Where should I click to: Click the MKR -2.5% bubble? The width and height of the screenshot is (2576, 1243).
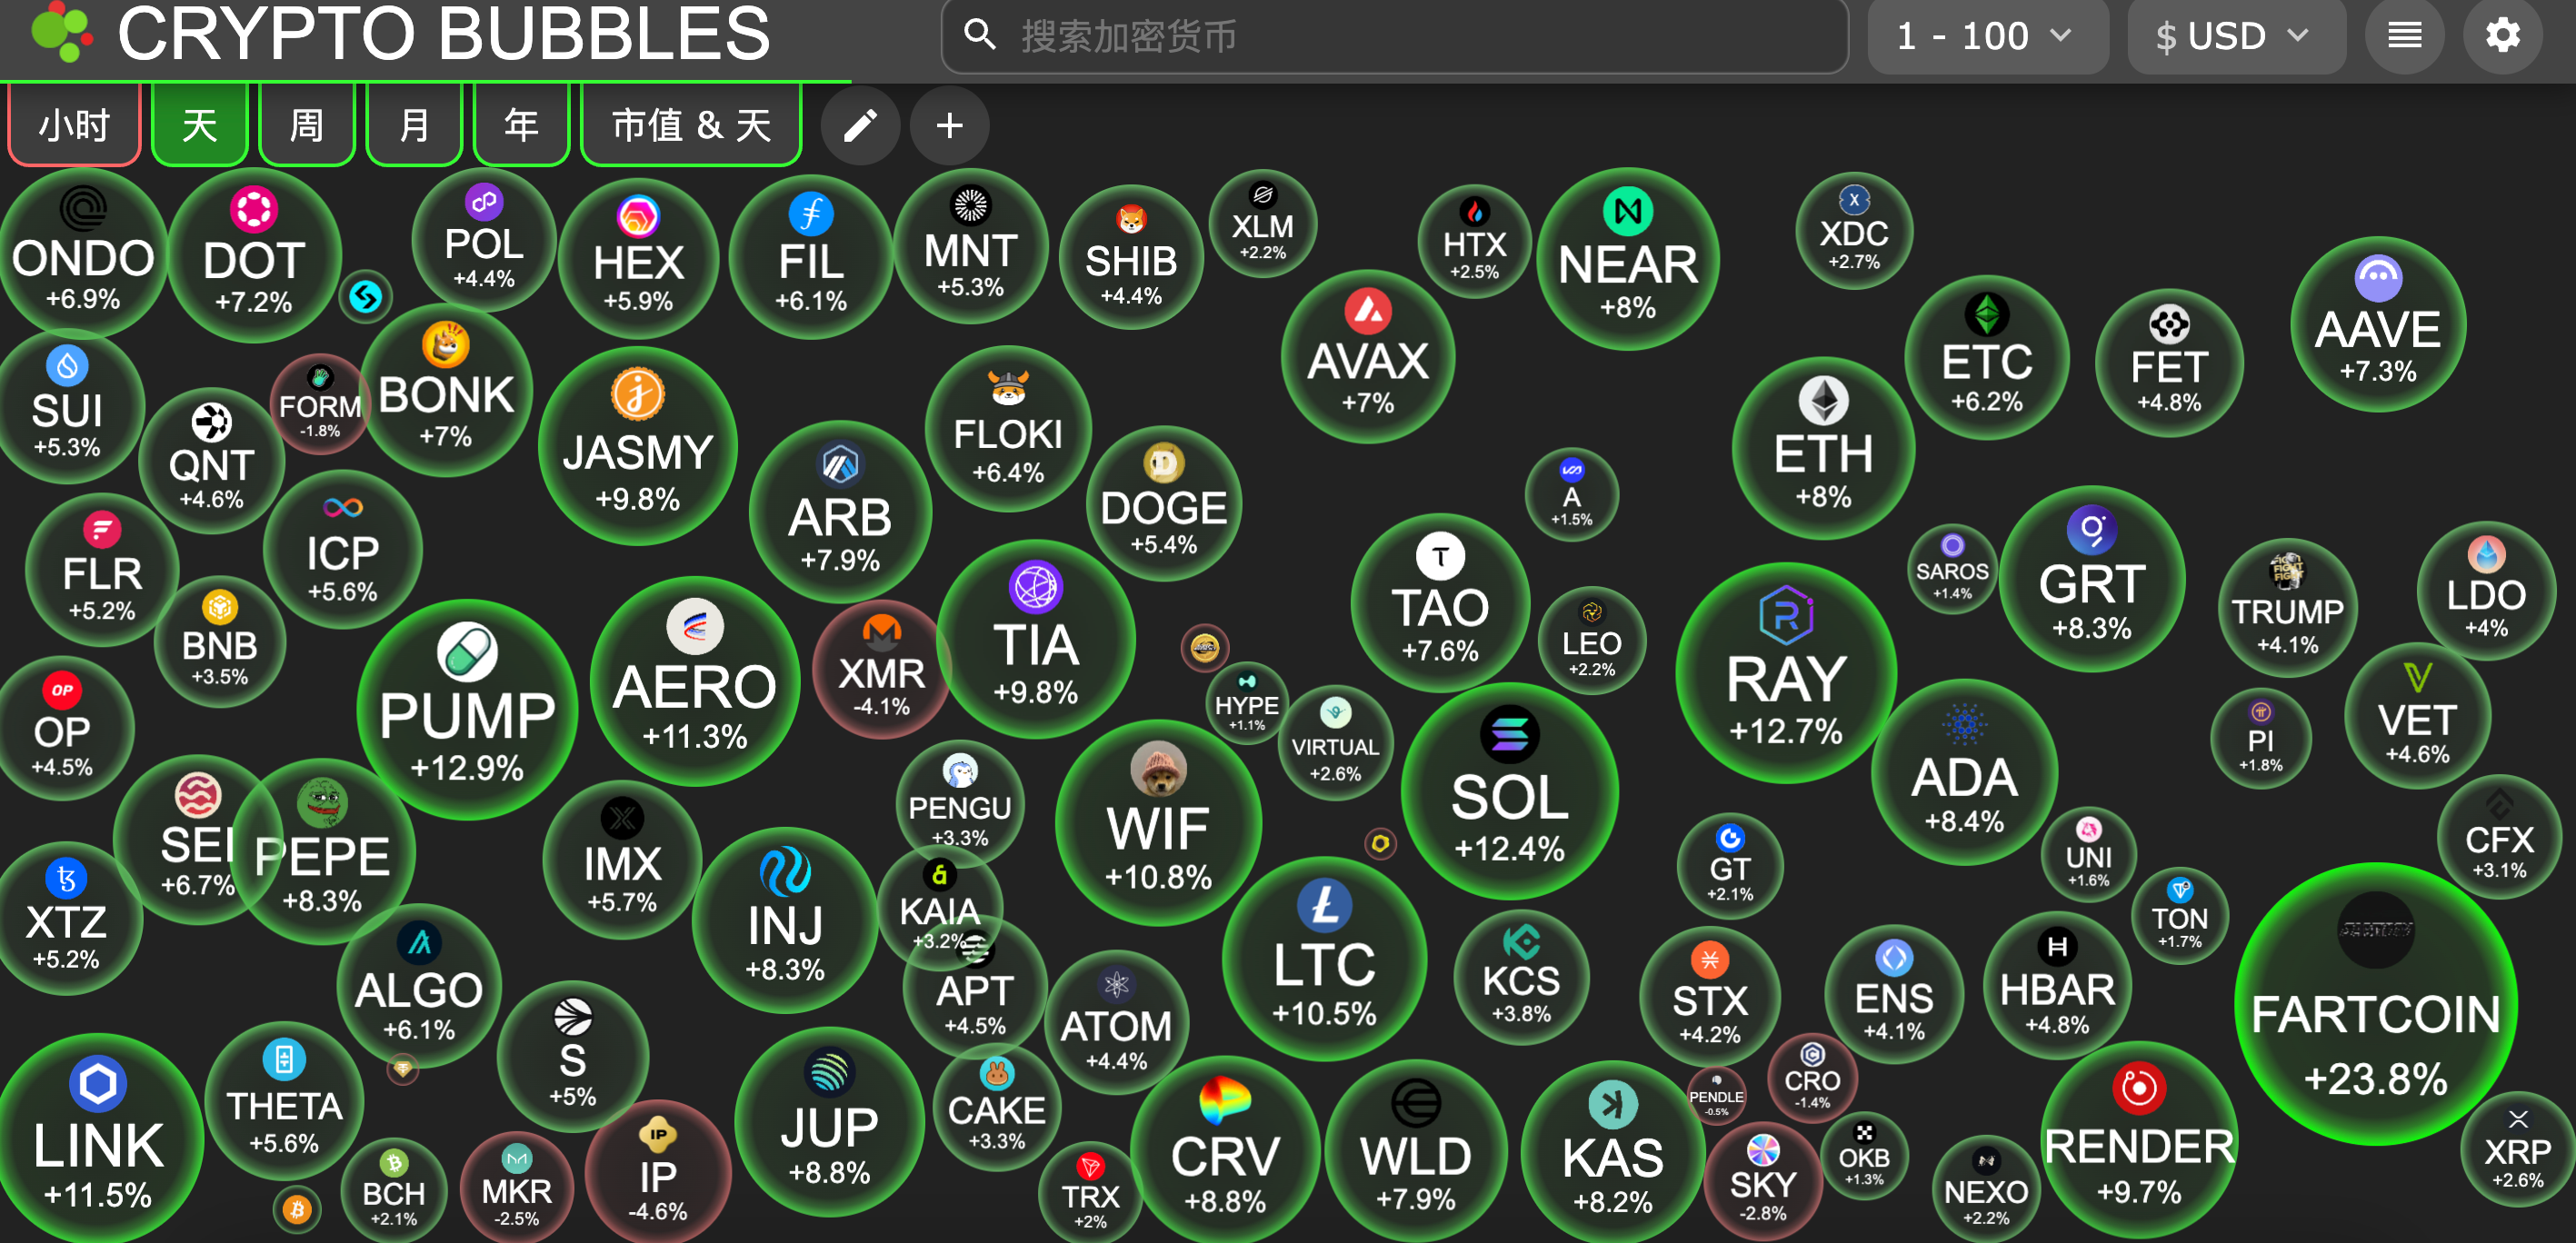(x=517, y=1188)
